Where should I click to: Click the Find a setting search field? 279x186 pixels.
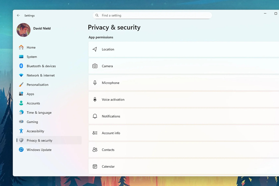tap(154, 15)
